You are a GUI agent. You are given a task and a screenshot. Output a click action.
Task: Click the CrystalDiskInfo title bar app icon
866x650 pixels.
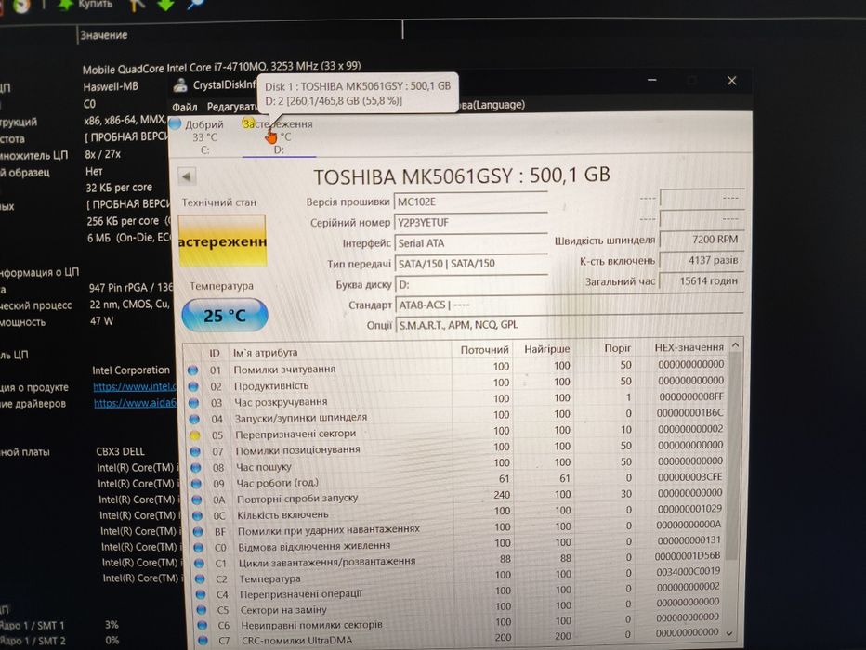180,85
